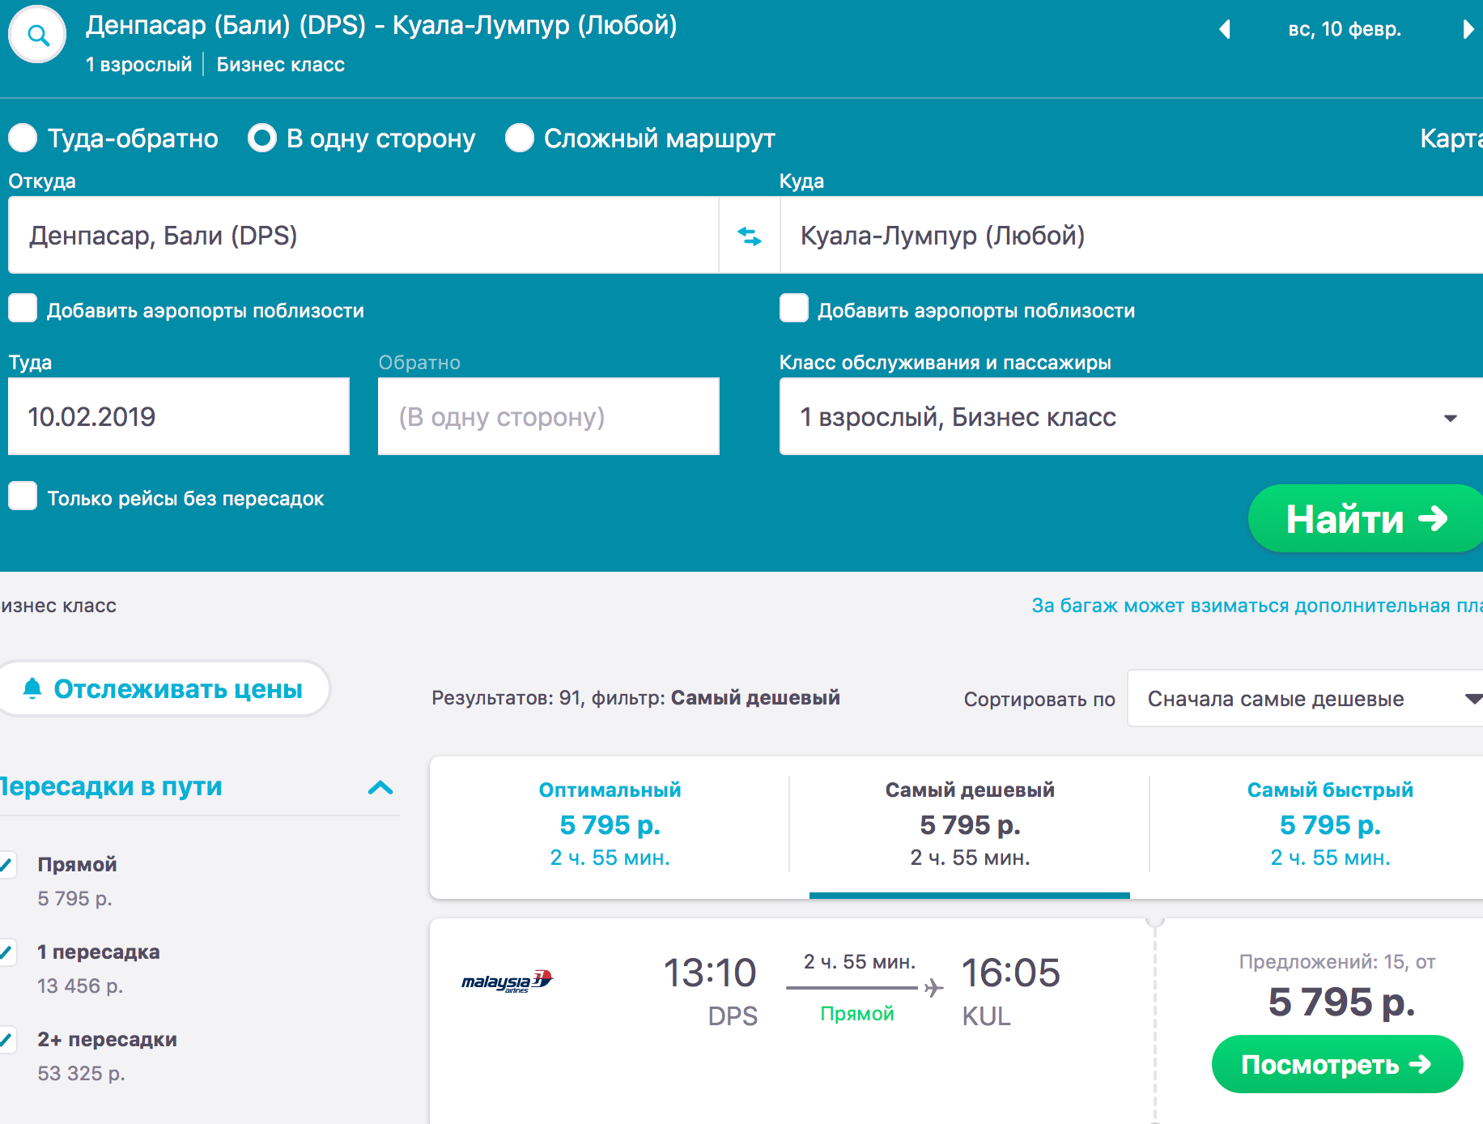This screenshot has height=1124, width=1483.
Task: Click Посмотреть for Malaysia flight
Action: (1337, 1064)
